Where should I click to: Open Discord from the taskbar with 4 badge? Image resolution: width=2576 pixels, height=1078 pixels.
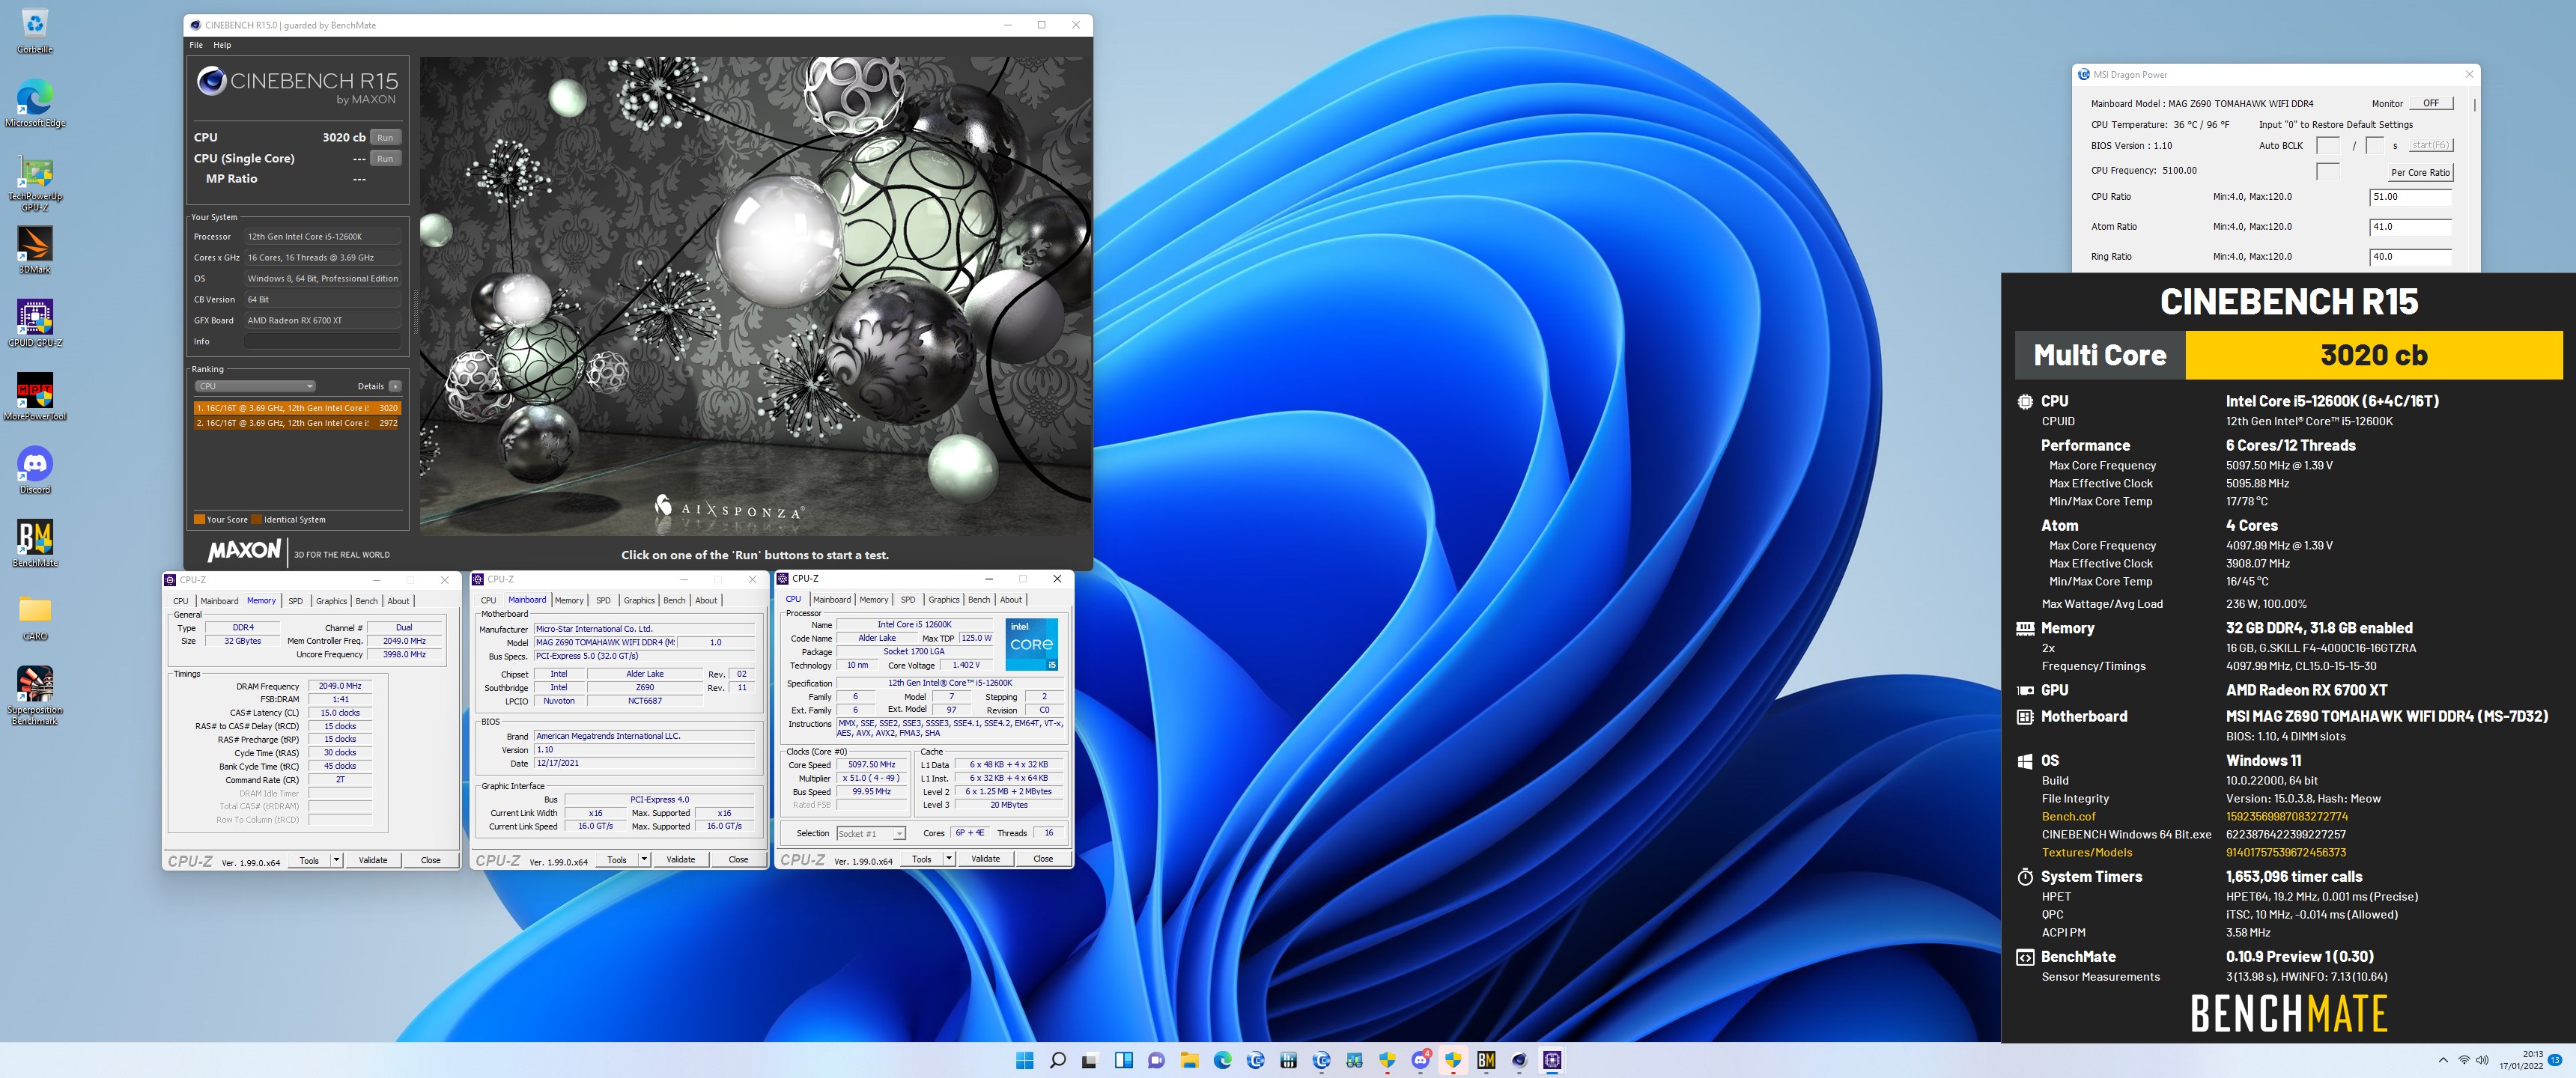click(x=1420, y=1060)
